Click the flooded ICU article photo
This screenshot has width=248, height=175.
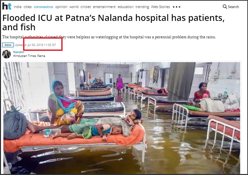coord(122,118)
